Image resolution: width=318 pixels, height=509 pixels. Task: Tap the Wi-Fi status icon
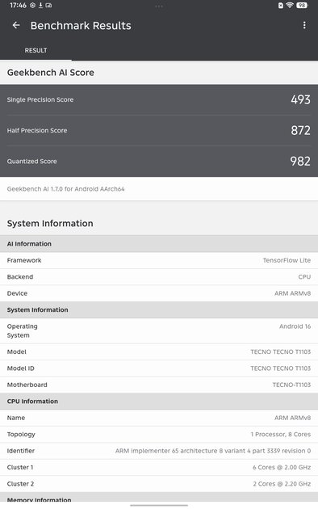[290, 5]
